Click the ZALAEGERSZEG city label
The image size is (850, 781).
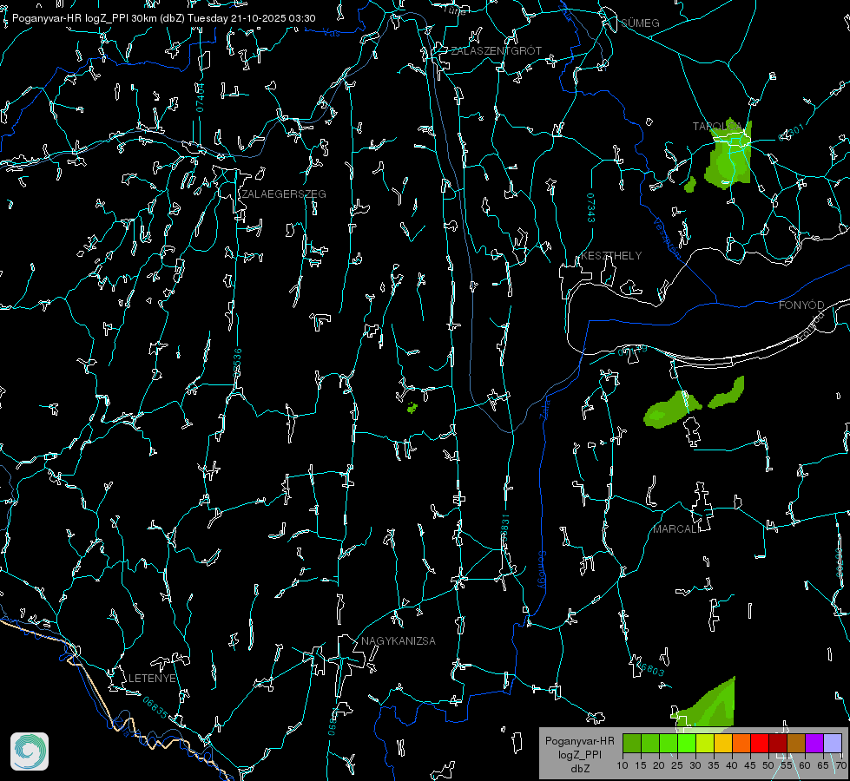[284, 194]
